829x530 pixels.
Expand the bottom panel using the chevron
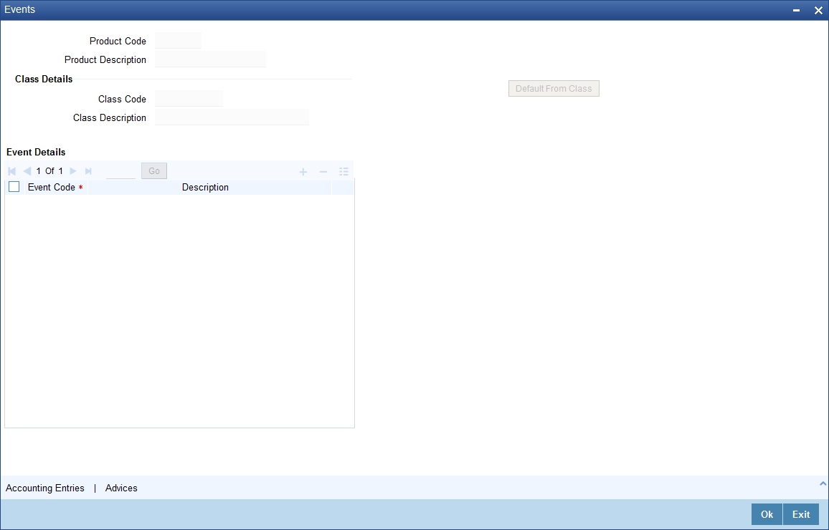click(823, 483)
